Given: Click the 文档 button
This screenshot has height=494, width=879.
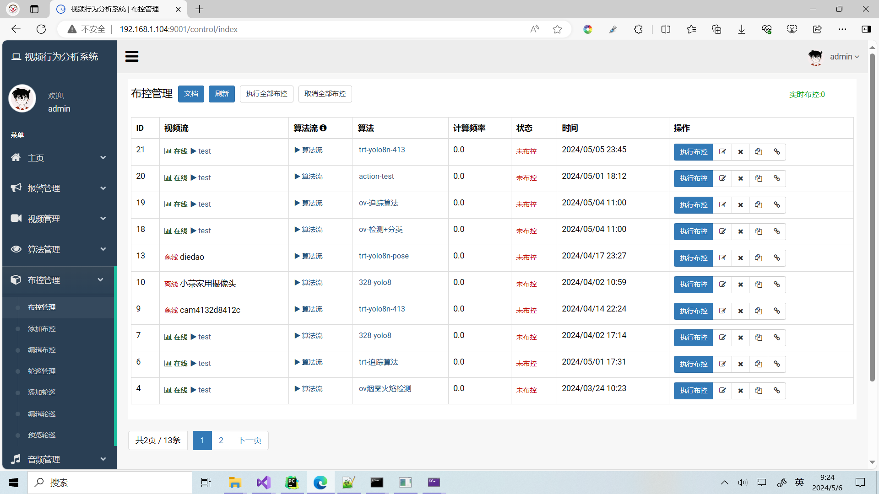Looking at the screenshot, I should click(x=191, y=94).
